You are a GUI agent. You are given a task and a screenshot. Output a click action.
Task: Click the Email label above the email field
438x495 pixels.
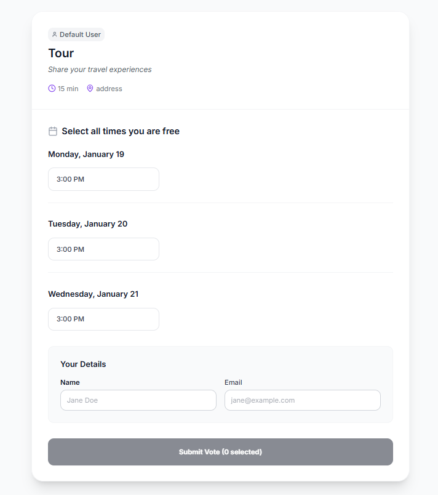[233, 382]
